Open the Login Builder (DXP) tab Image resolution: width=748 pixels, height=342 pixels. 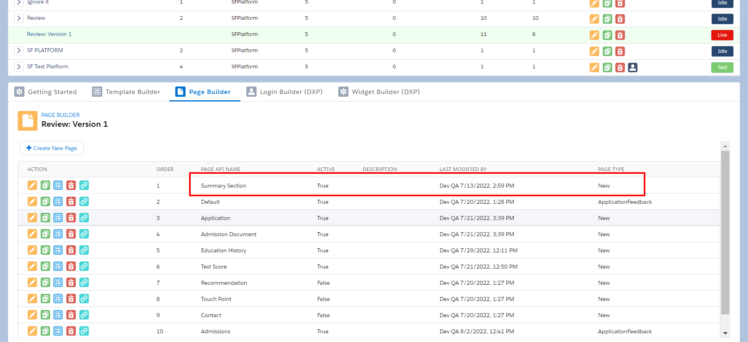[x=285, y=92]
